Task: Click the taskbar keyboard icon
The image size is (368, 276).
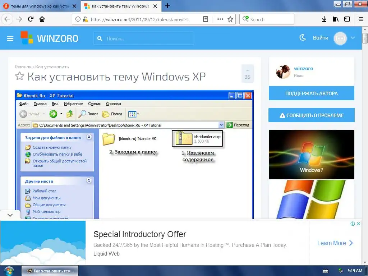Action: coord(326,271)
